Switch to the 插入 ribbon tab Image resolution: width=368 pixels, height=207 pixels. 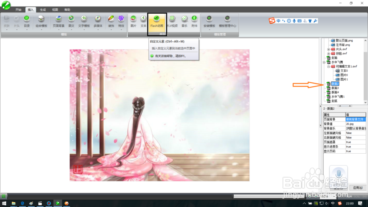[x=31, y=10]
